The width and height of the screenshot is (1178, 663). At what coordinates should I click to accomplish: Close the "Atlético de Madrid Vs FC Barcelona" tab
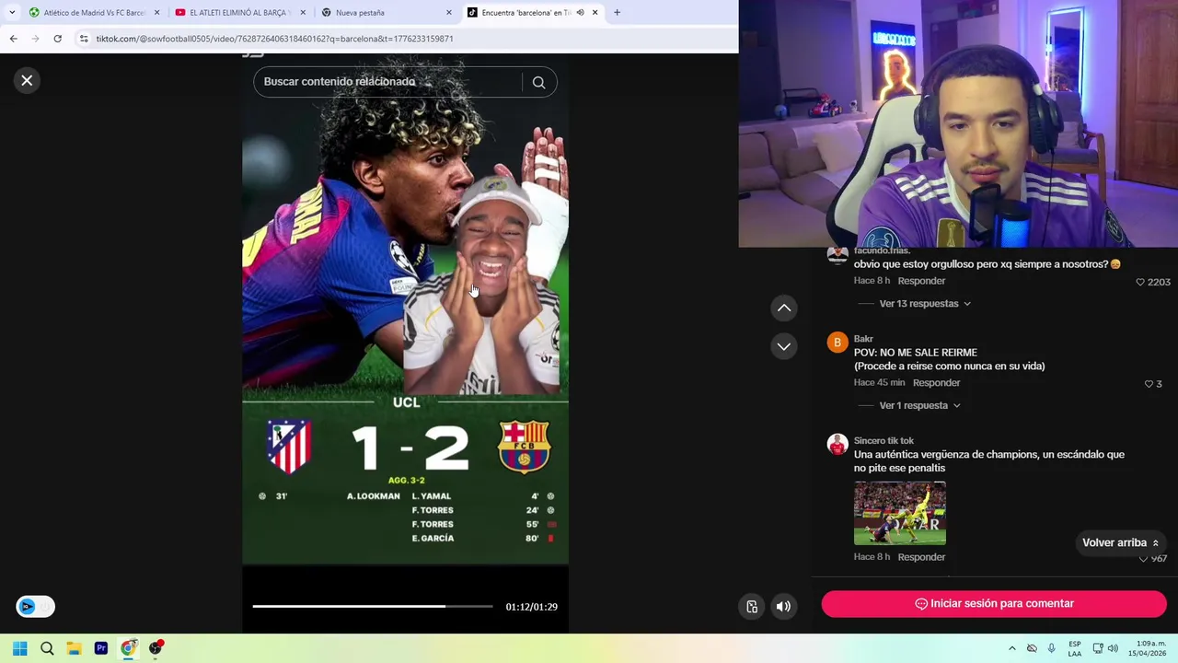tap(156, 13)
